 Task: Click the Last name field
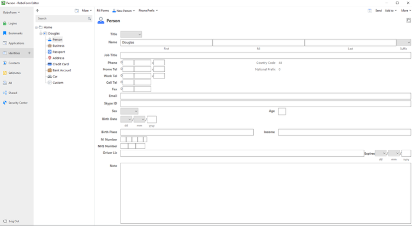coord(350,42)
